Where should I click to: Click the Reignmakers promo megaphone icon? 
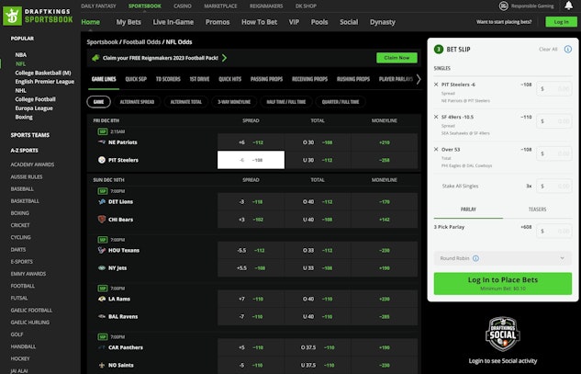pyautogui.click(x=95, y=58)
